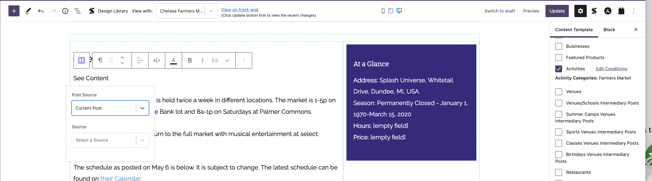Click the Update button
This screenshot has width=652, height=181.
(x=557, y=11)
